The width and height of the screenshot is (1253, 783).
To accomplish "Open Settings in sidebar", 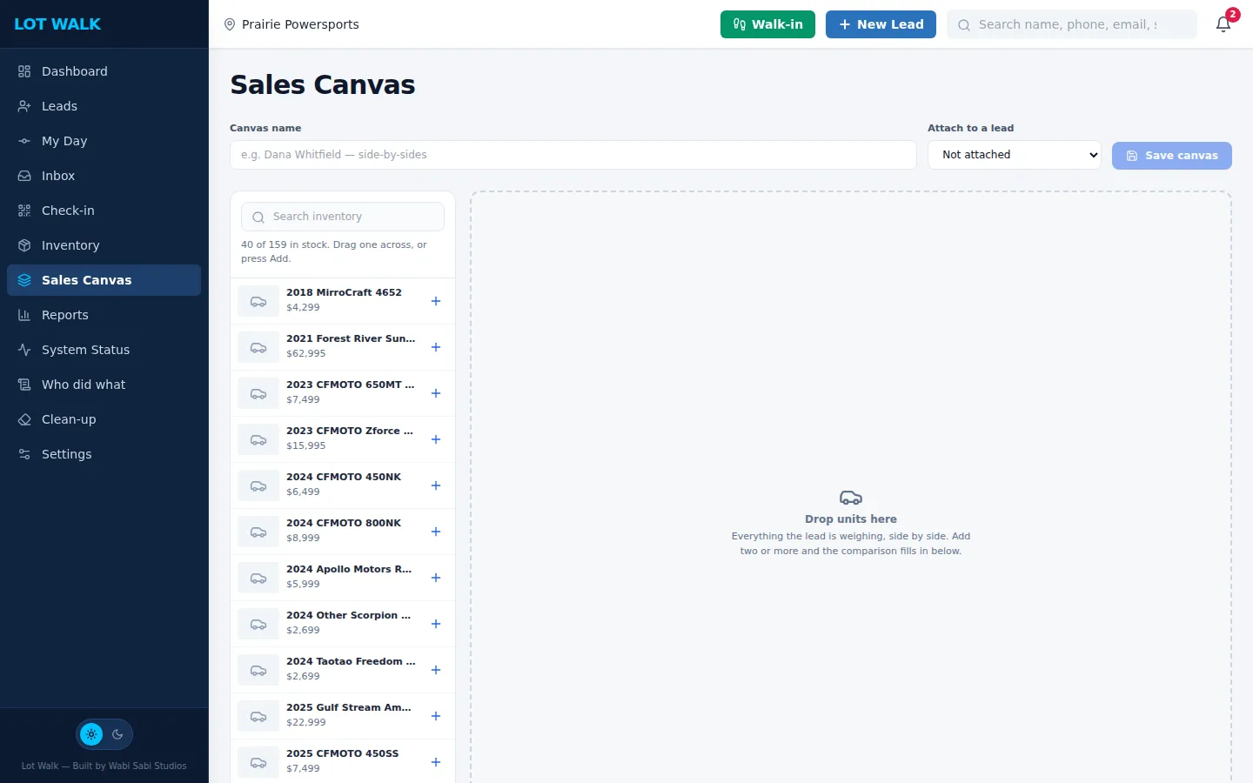I will pos(104,454).
